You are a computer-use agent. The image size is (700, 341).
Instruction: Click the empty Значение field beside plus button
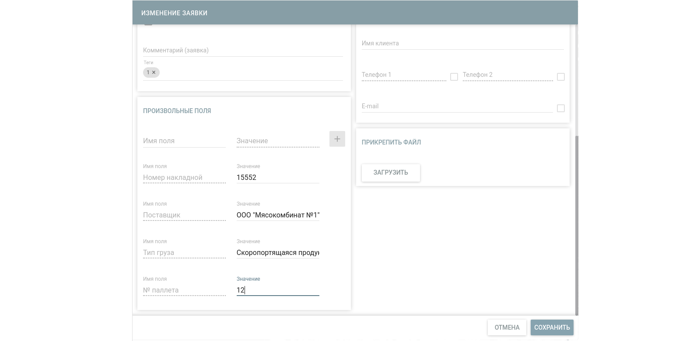278,141
